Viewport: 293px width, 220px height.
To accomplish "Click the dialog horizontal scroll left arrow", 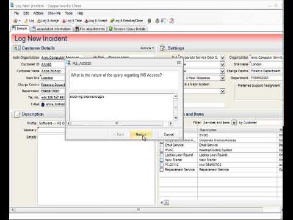I will click(x=68, y=123).
